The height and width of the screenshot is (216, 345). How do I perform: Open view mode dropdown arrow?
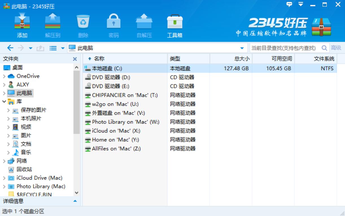[63, 48]
